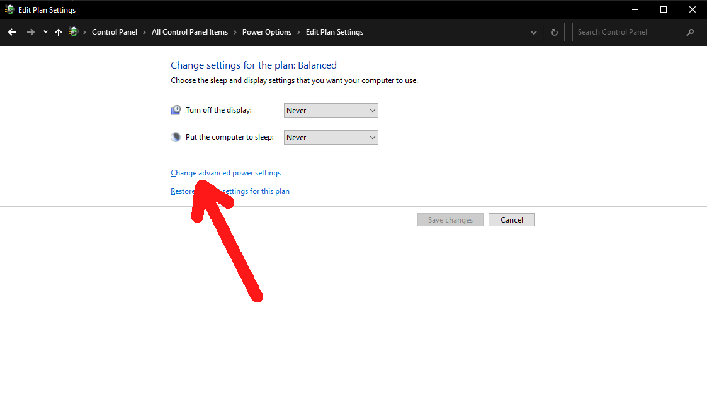Open the Put the computer to sleep dropdown
Image resolution: width=707 pixels, height=398 pixels.
click(331, 138)
